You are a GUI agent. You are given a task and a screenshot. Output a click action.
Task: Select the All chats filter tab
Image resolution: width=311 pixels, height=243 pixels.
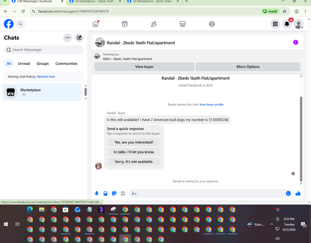click(9, 63)
